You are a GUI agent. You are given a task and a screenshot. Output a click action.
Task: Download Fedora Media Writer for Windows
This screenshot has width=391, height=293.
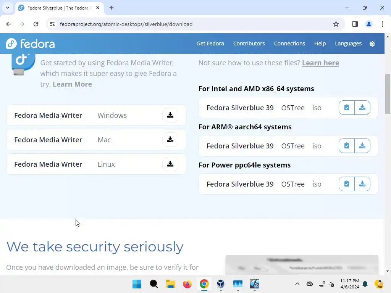click(x=170, y=115)
